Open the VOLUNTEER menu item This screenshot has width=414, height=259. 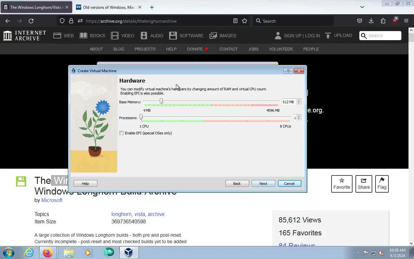[281, 49]
